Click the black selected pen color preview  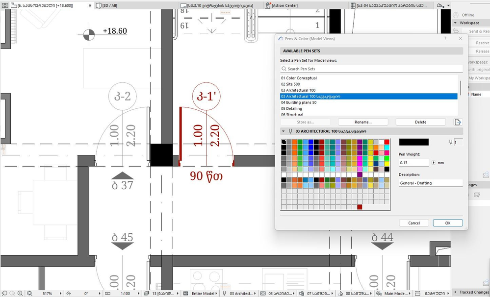click(x=414, y=143)
